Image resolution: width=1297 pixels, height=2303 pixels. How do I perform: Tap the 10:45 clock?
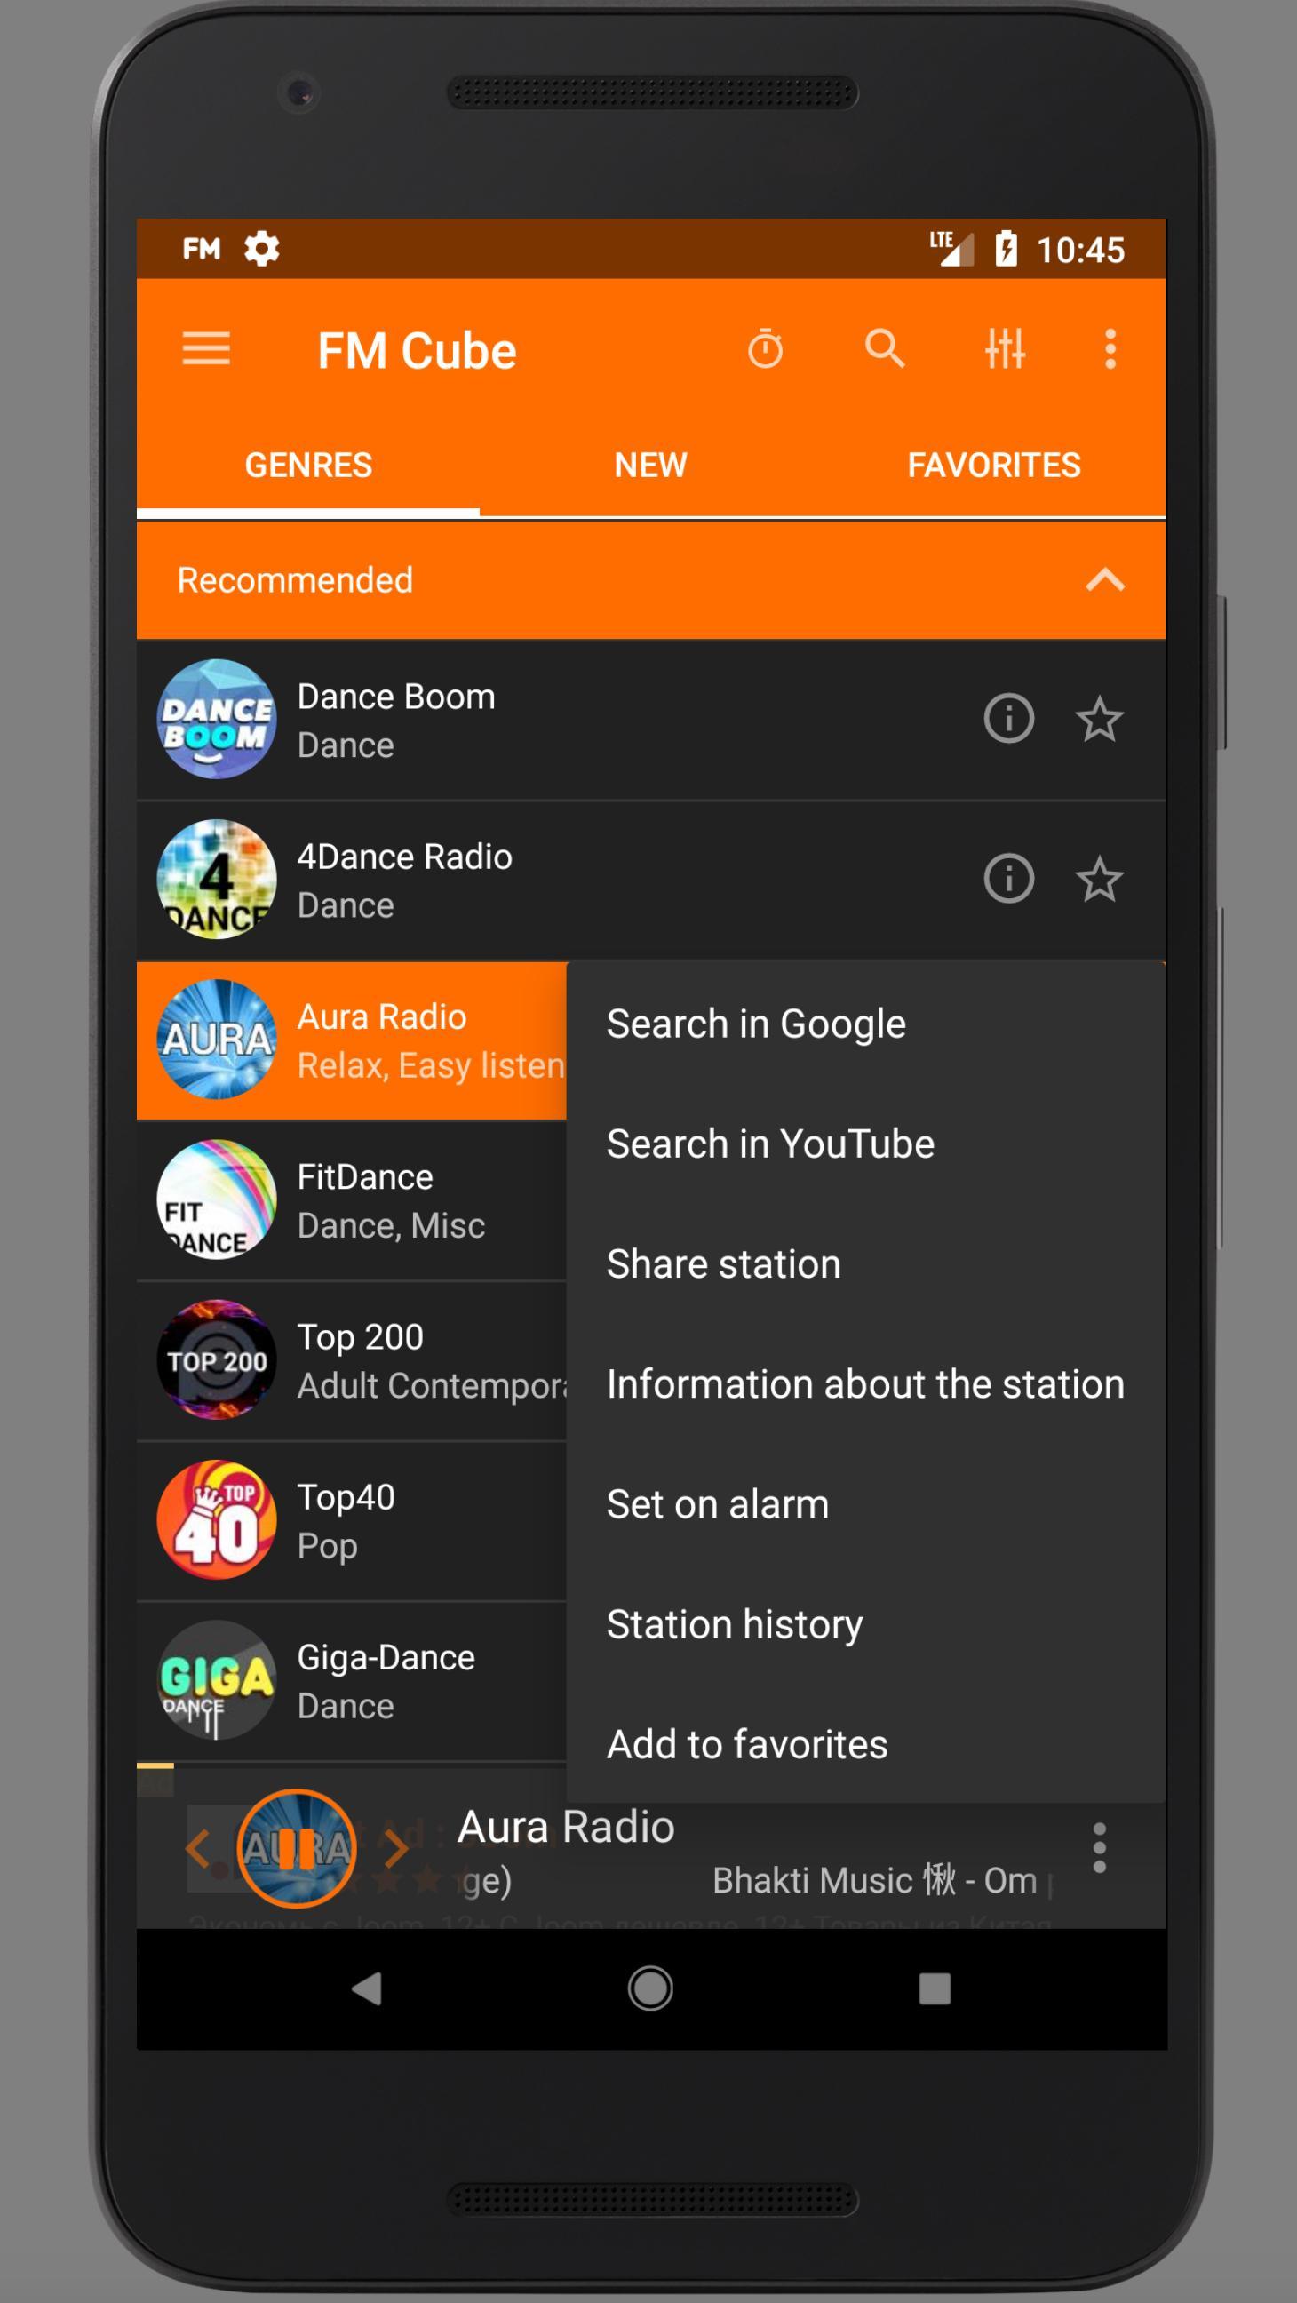(1079, 250)
